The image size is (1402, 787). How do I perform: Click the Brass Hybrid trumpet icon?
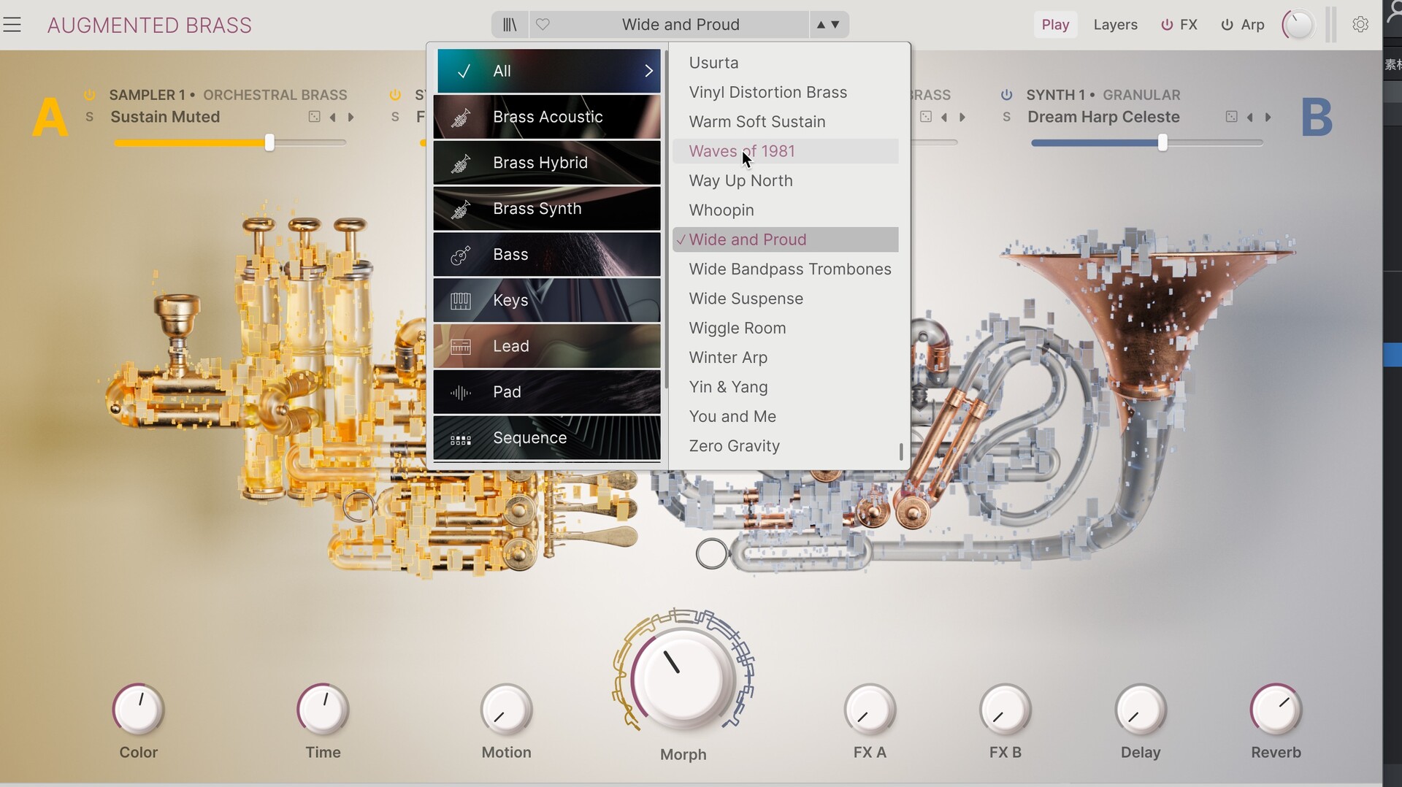461,163
